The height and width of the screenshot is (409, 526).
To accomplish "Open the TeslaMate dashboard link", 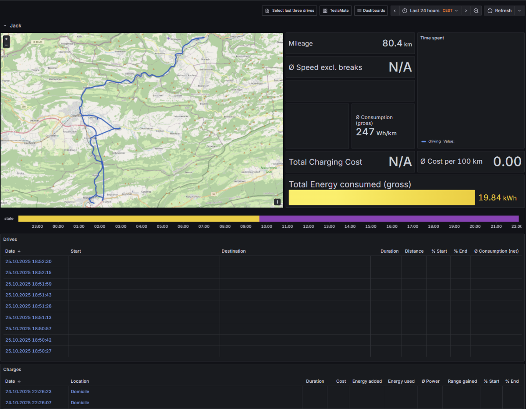I will coord(336,11).
